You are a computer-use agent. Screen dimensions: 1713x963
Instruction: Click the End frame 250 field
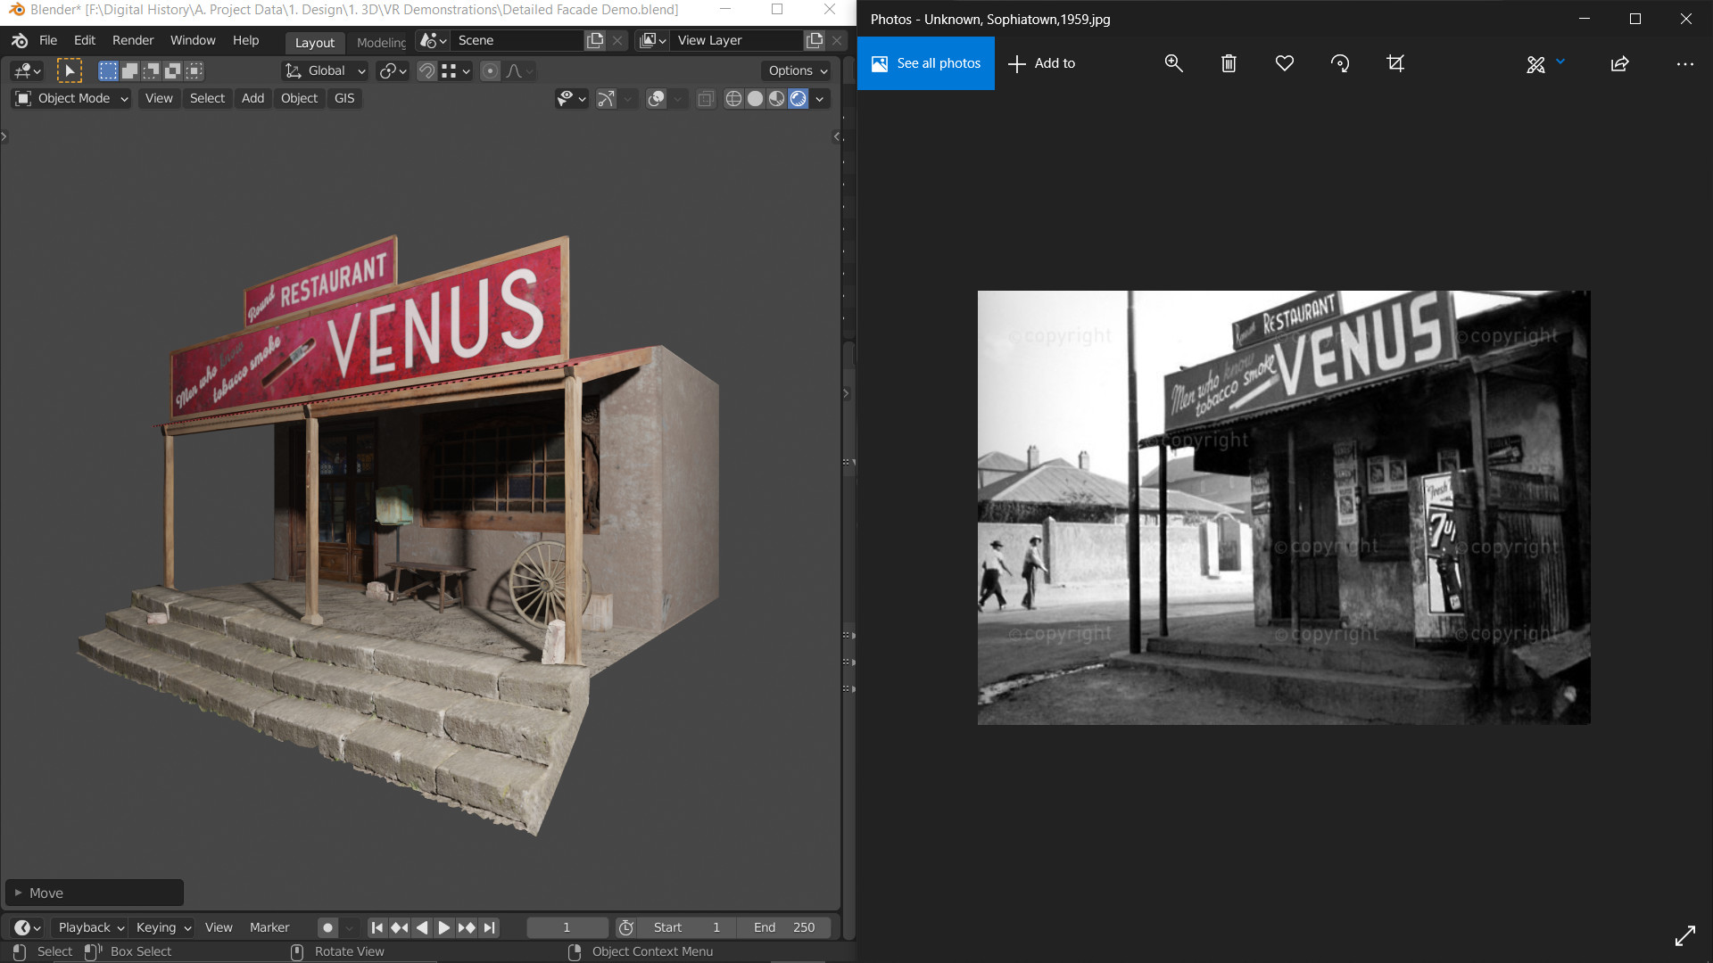(x=784, y=927)
